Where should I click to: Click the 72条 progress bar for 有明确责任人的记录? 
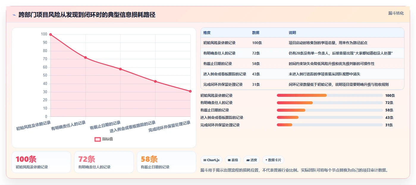(330, 103)
